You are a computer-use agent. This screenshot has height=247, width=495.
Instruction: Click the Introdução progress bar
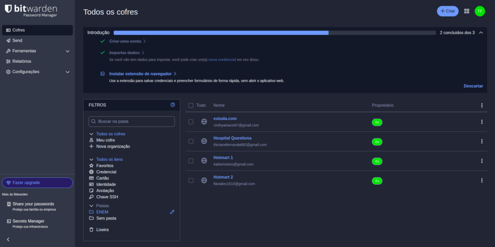coord(275,32)
